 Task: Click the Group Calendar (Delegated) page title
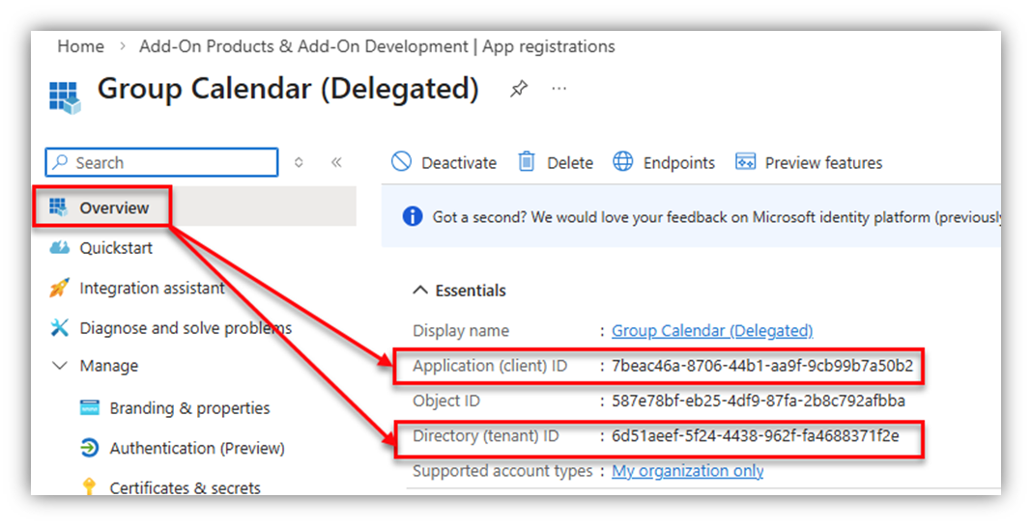pos(288,89)
